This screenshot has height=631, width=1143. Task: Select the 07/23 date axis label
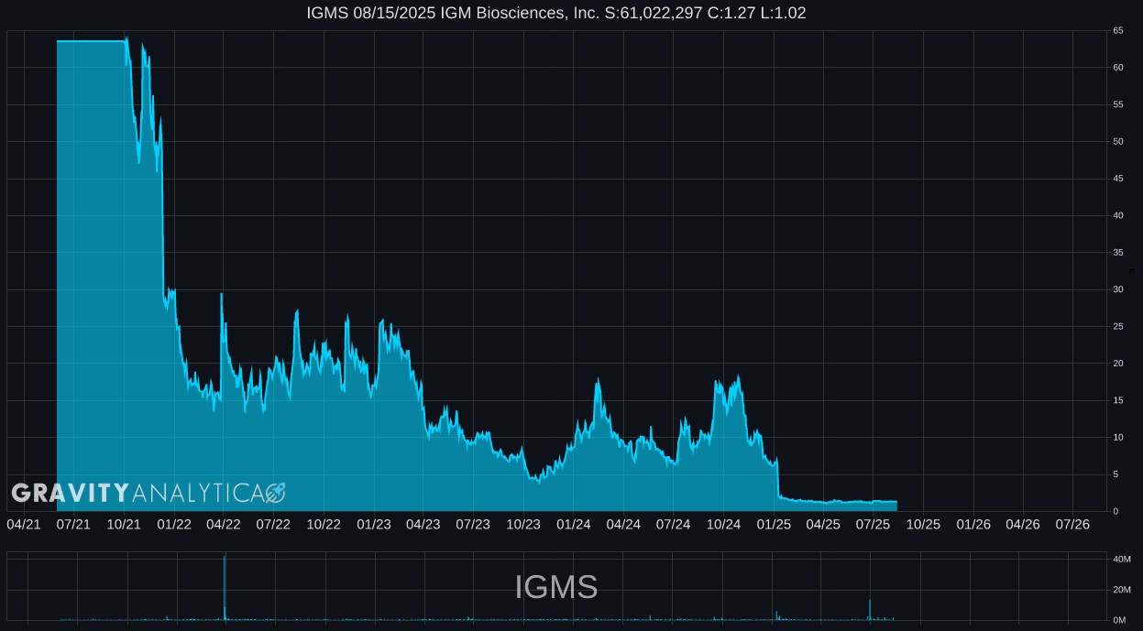click(x=473, y=525)
